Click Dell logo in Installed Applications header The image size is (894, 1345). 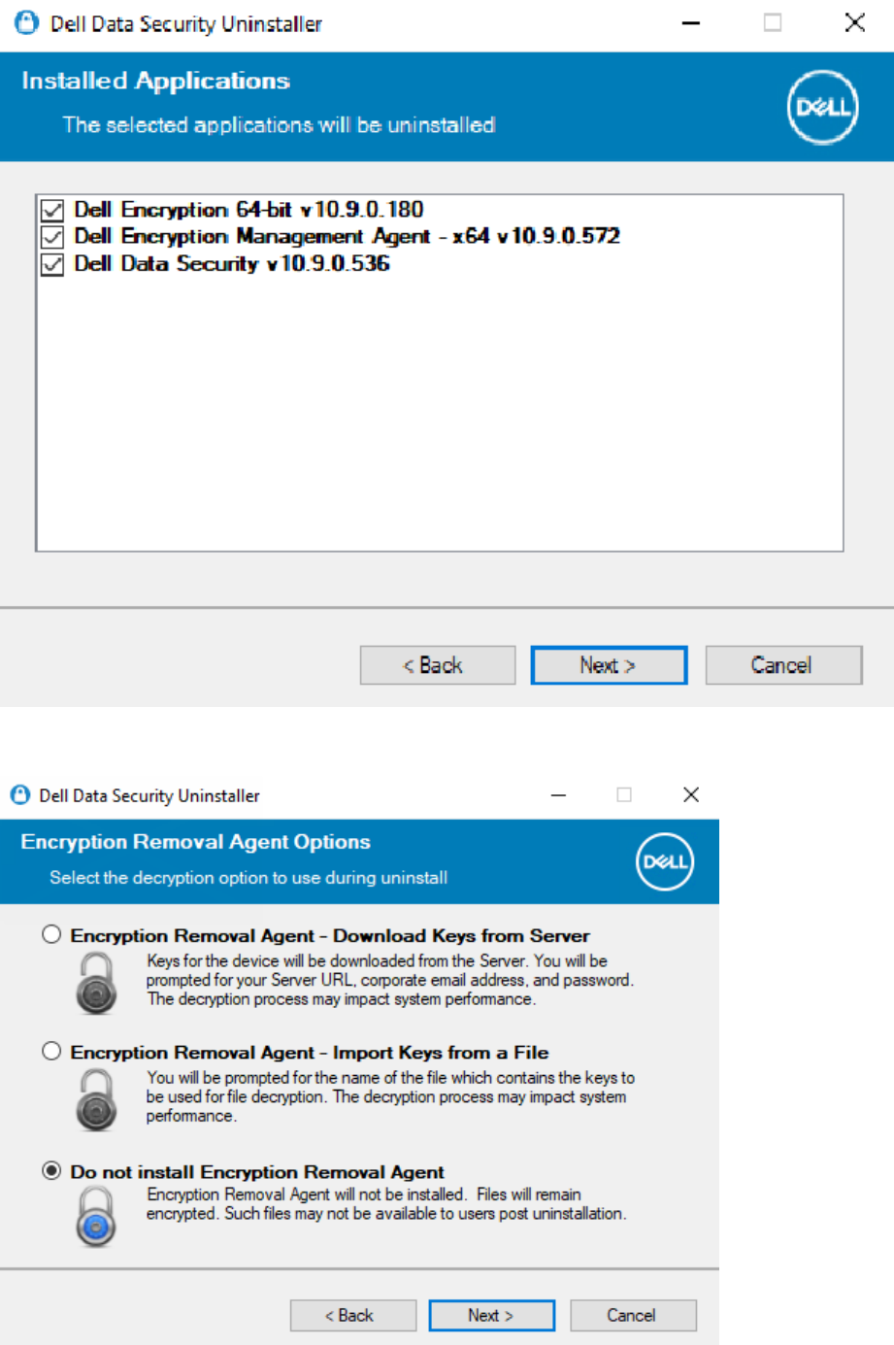pos(823,107)
